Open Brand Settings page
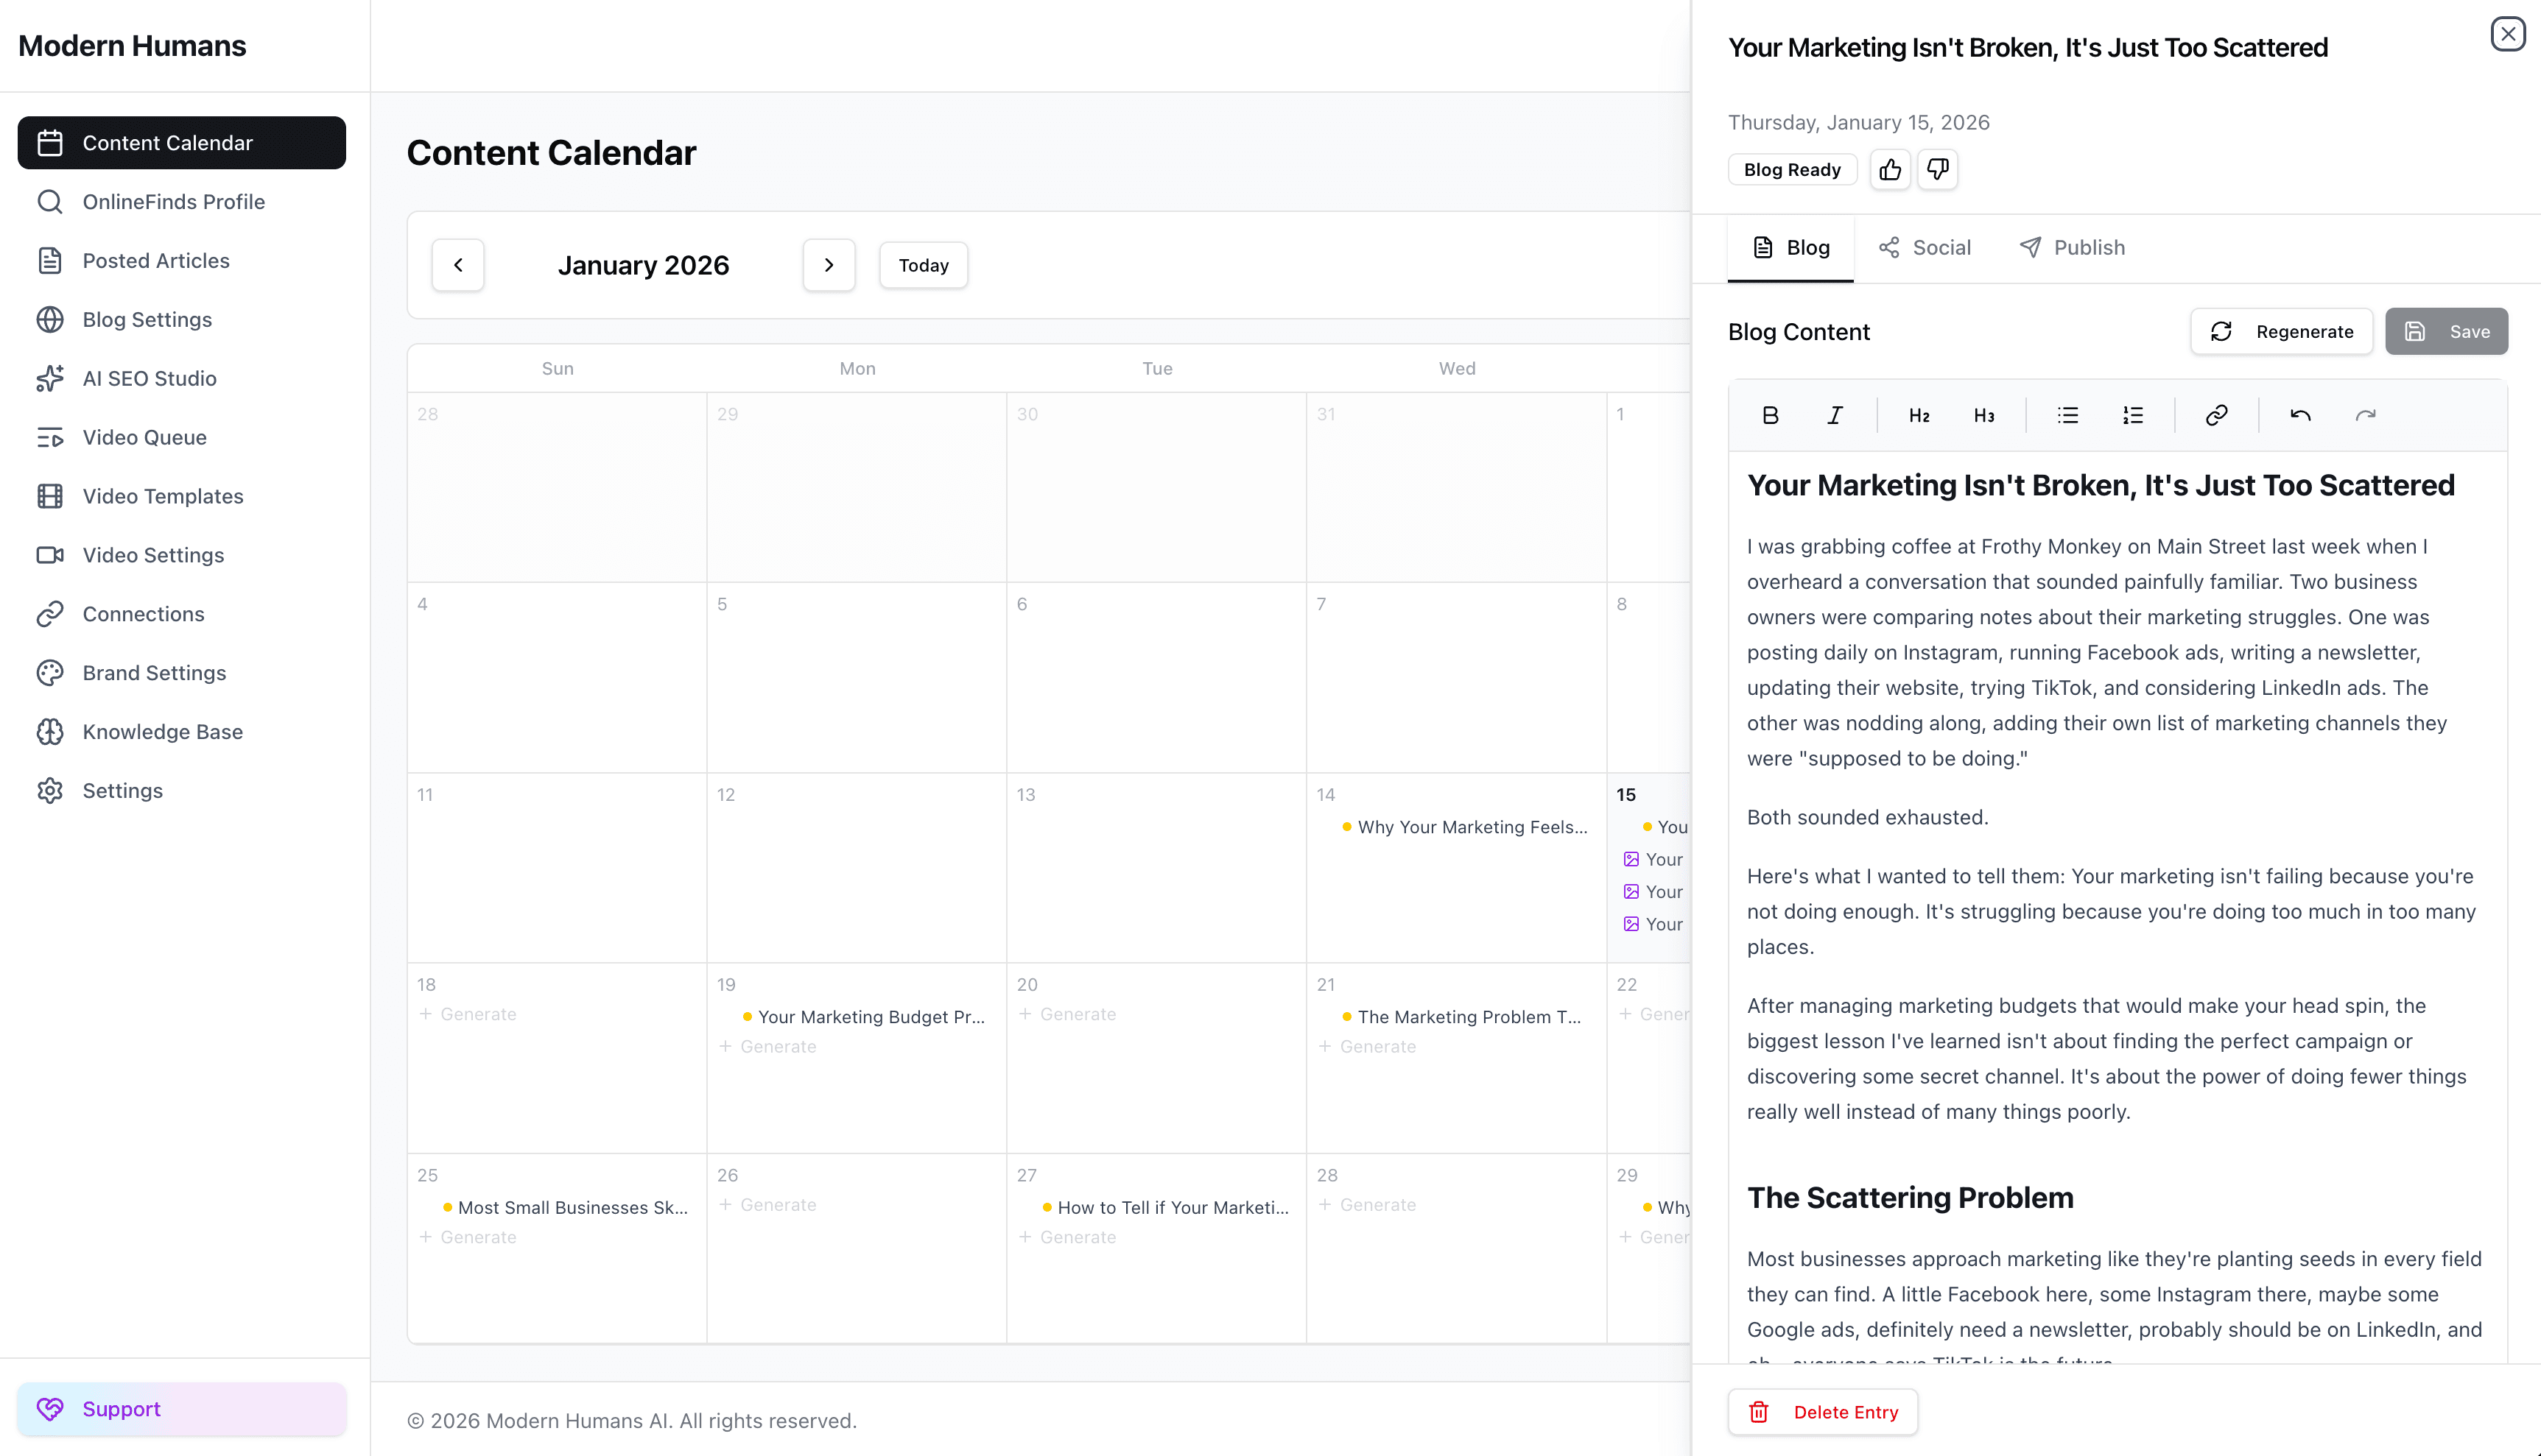This screenshot has width=2541, height=1456. (182, 672)
